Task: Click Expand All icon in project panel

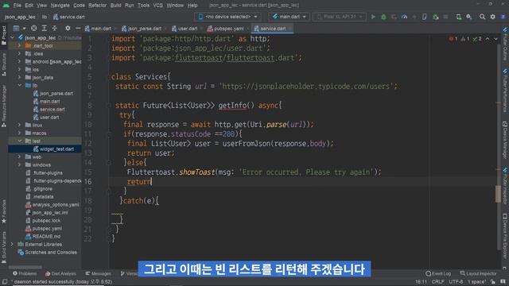Action: 45,29
